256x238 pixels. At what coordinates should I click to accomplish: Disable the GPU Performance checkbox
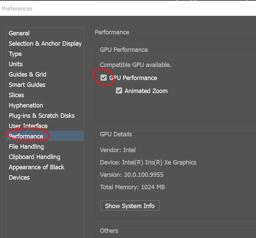[104, 78]
